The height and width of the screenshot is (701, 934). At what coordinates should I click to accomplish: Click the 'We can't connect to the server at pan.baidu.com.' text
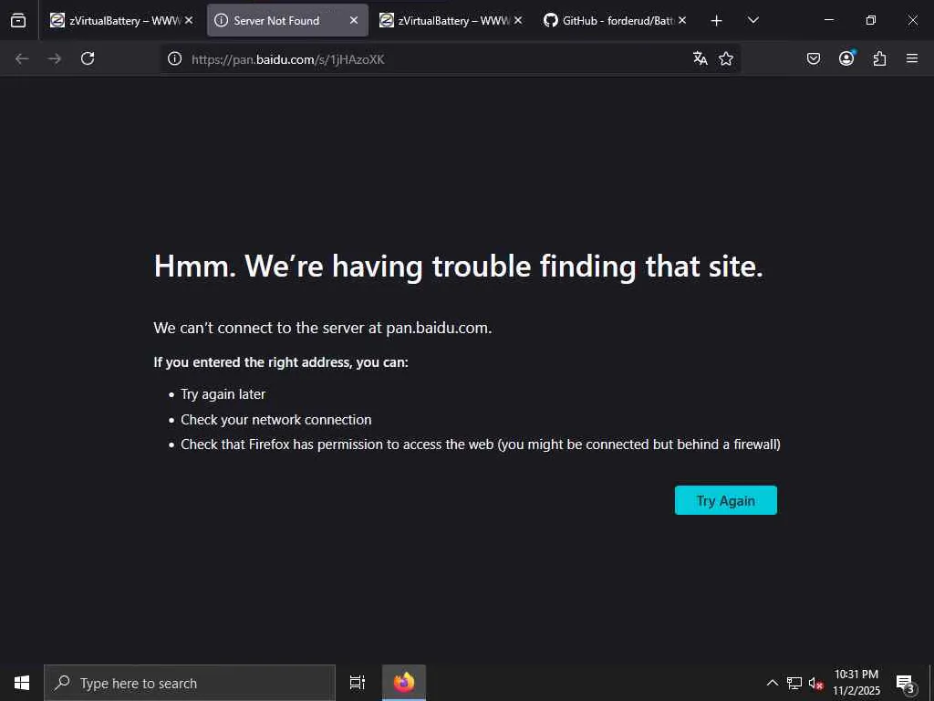tap(323, 328)
